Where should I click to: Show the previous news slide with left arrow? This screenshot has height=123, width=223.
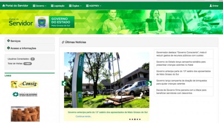tap(64, 83)
